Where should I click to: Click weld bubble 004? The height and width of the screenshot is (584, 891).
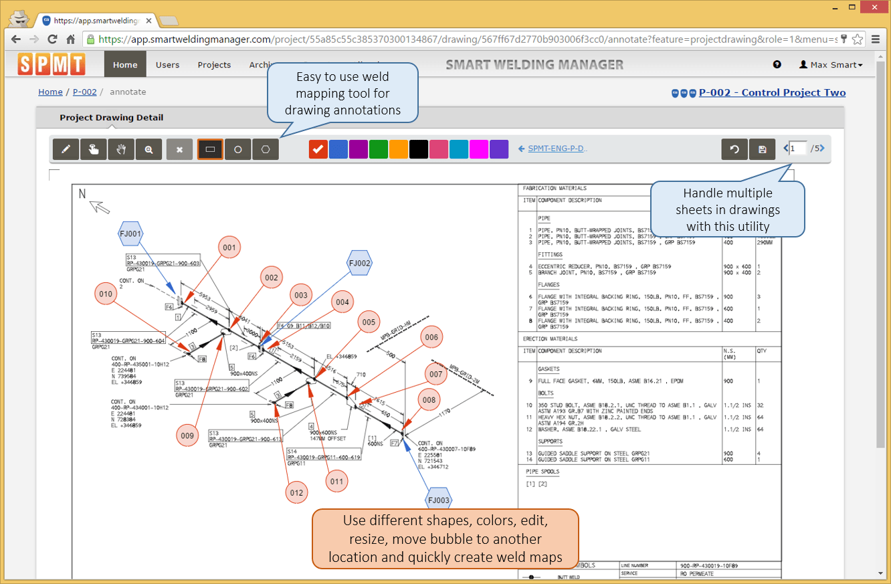pos(342,302)
